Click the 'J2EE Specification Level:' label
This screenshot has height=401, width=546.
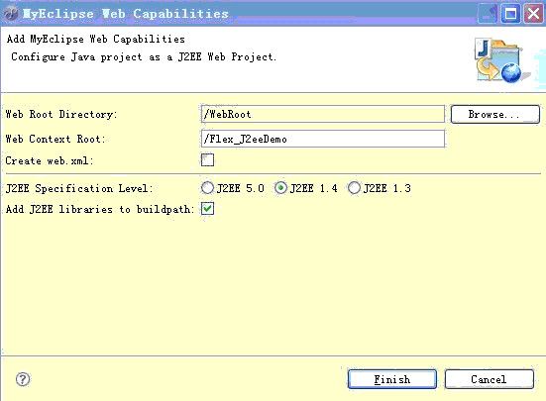[x=79, y=188]
